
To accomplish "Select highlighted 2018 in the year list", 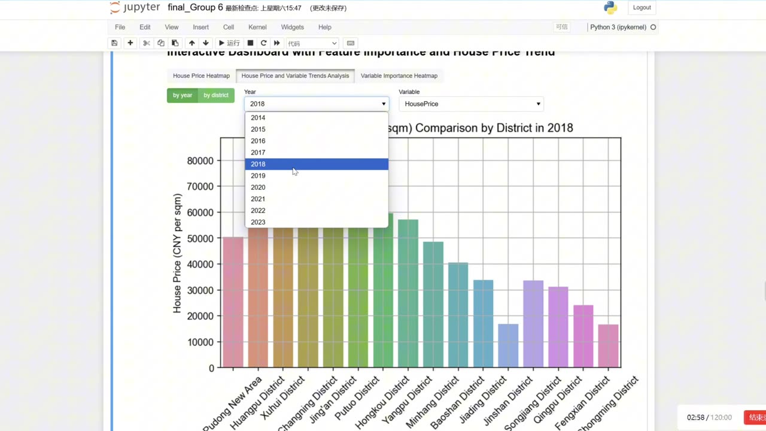I will click(x=317, y=164).
